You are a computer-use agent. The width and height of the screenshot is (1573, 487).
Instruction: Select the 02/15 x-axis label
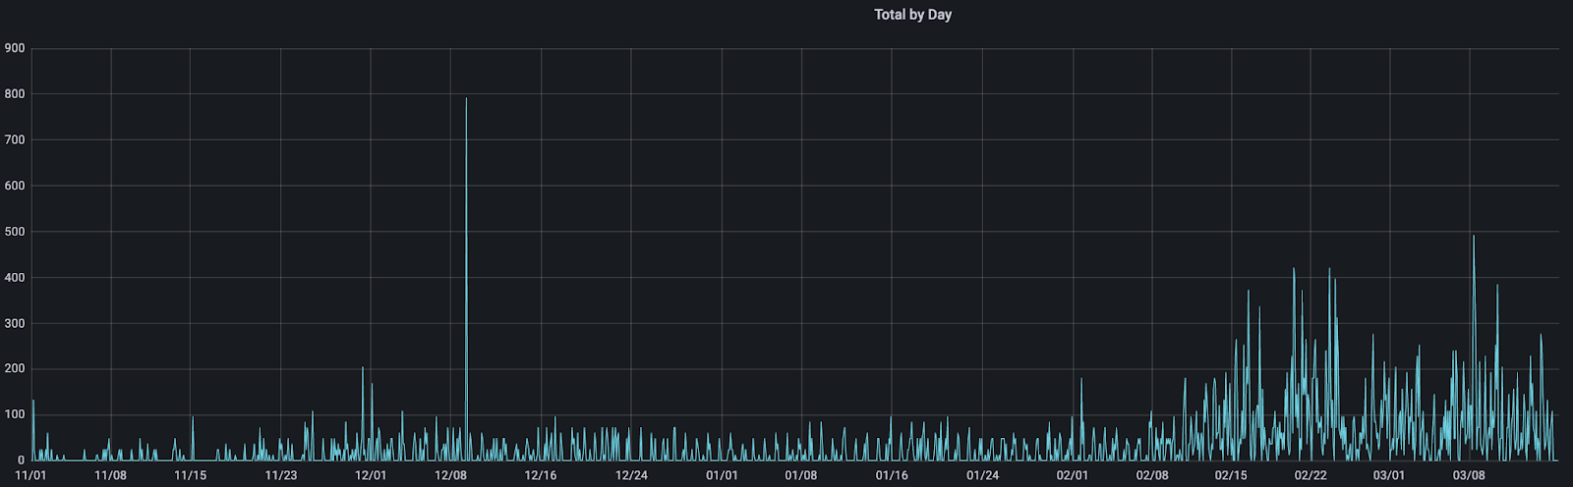pyautogui.click(x=1231, y=475)
